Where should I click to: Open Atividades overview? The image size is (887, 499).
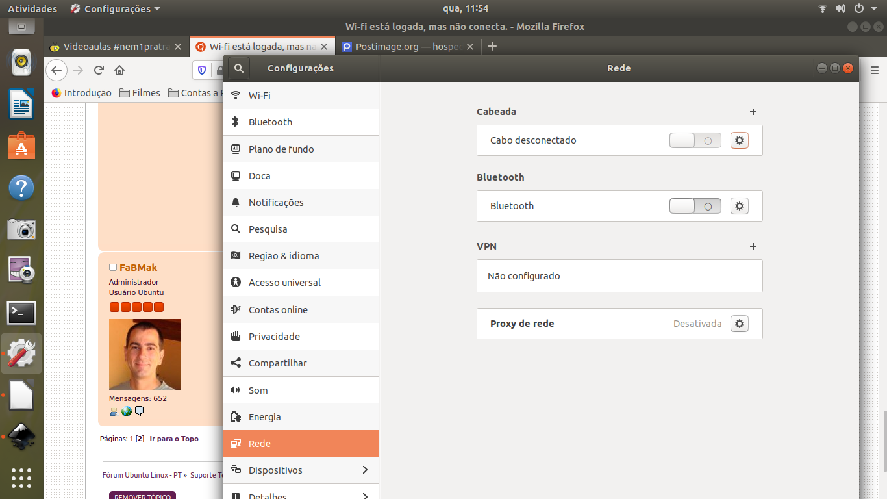point(32,8)
